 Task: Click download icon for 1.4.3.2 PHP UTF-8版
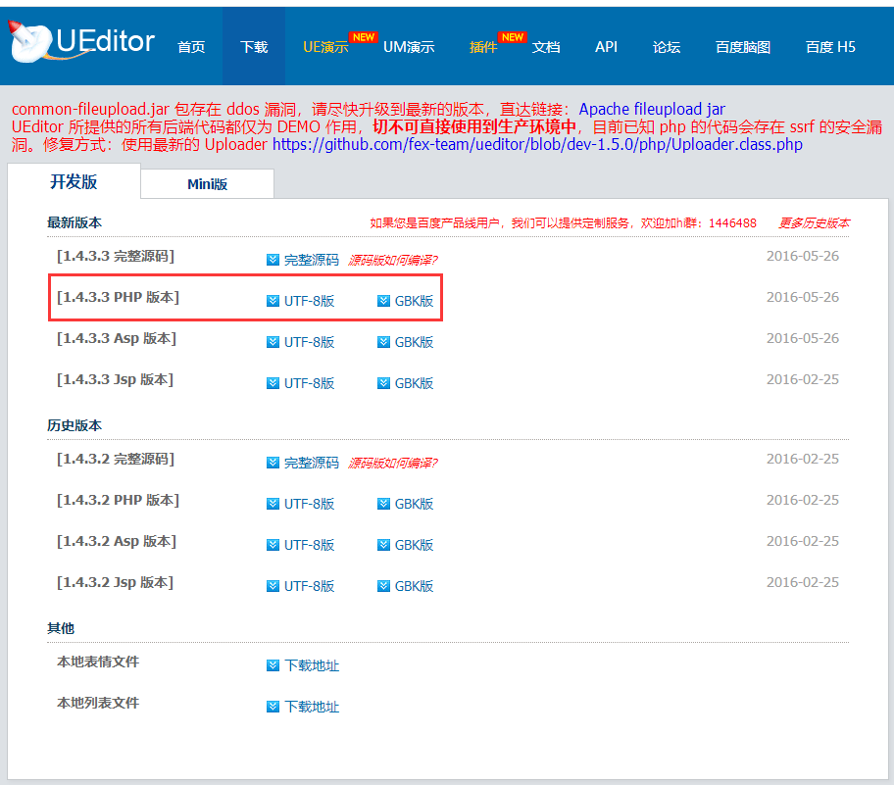coord(273,504)
